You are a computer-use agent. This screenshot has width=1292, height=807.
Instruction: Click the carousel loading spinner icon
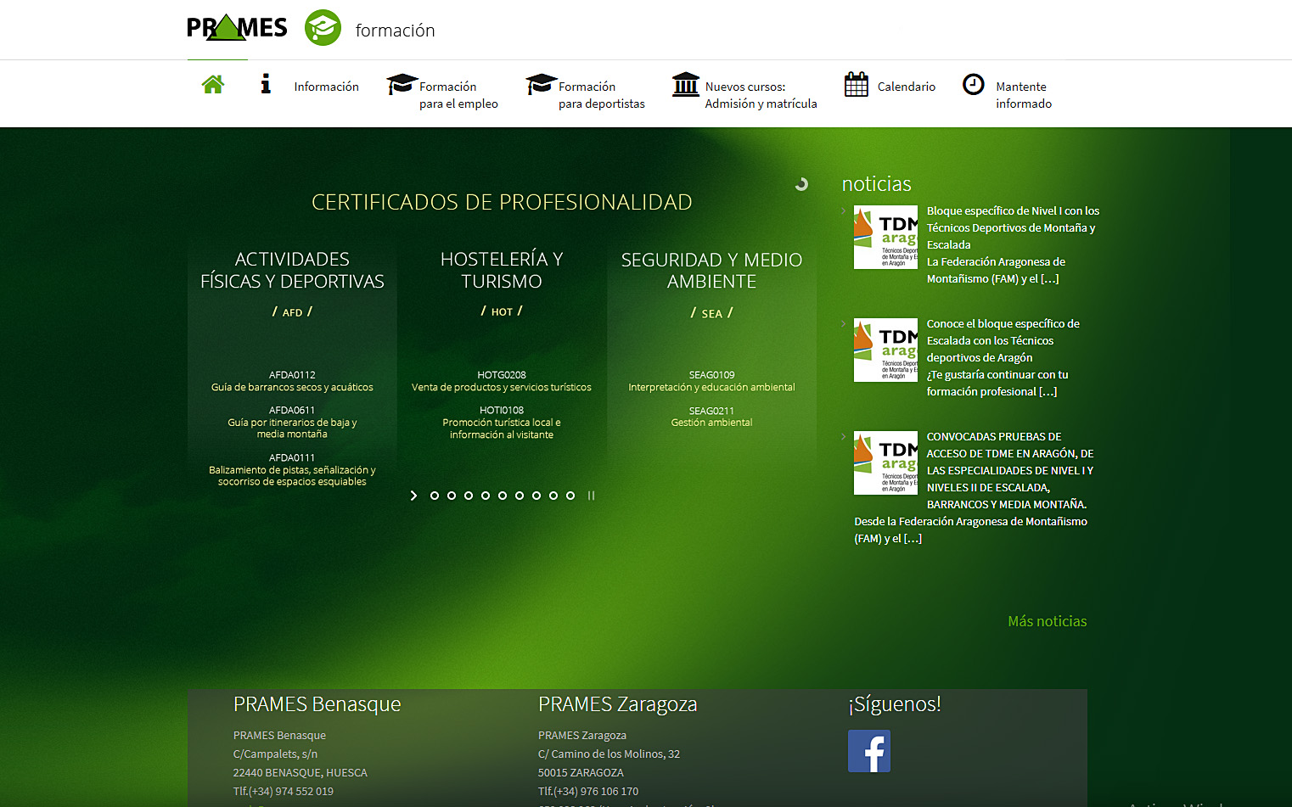click(801, 184)
